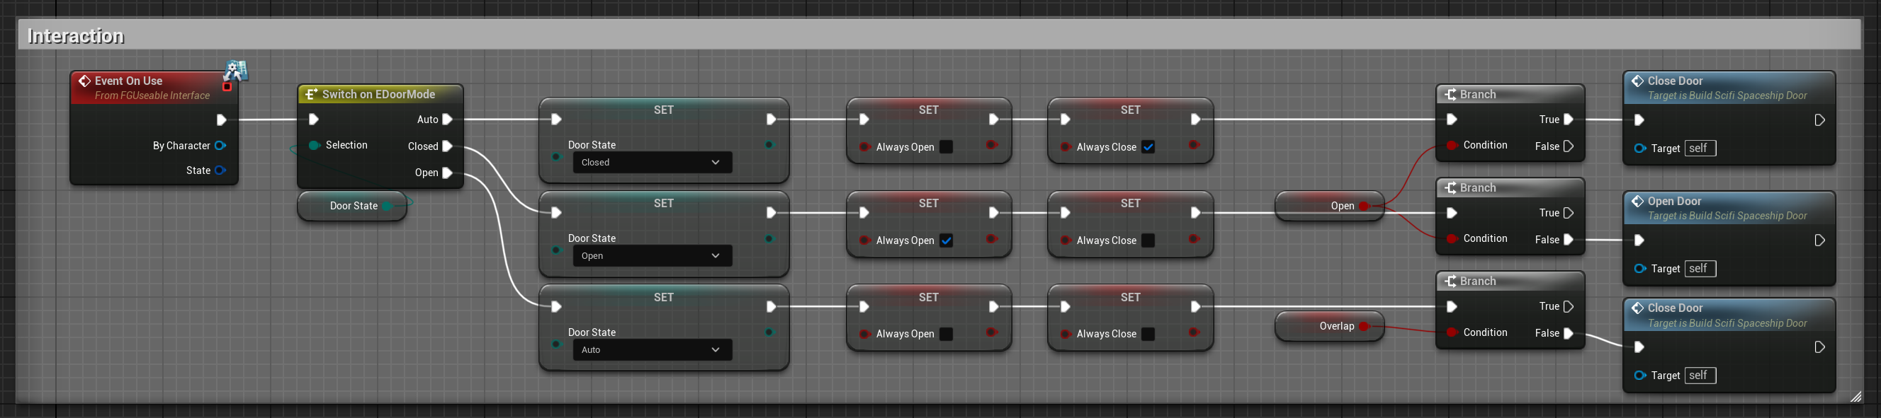Click the comment box resize handle corner
Image resolution: width=1881 pixels, height=418 pixels.
pos(1855,397)
